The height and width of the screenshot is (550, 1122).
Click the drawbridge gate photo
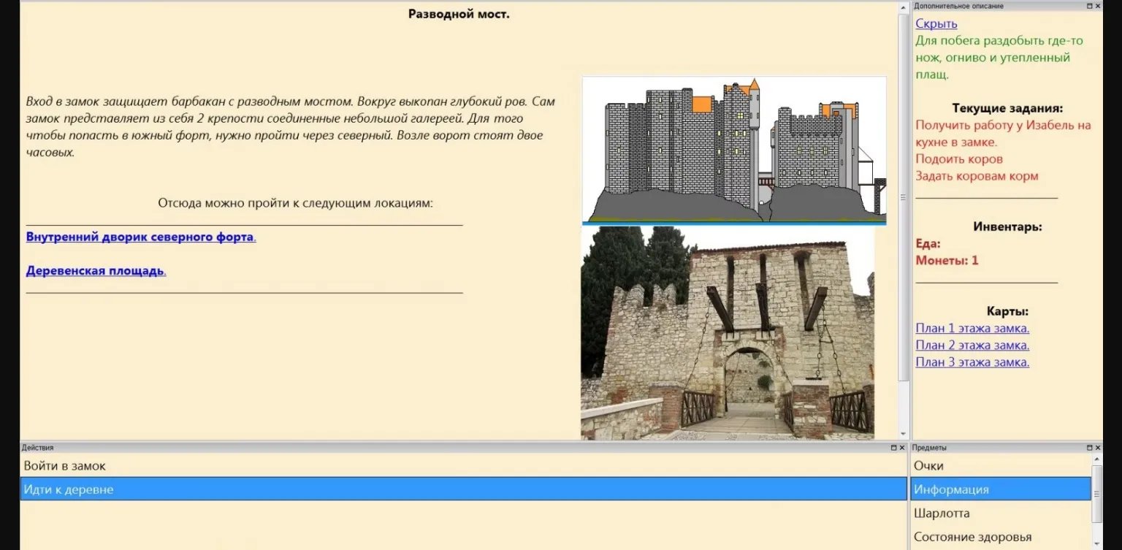click(x=727, y=333)
